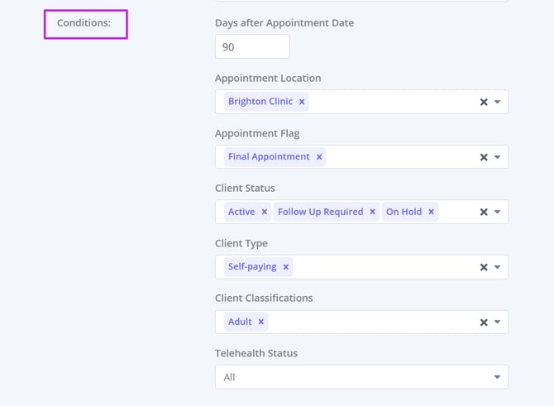The width and height of the screenshot is (554, 406).
Task: Open the Client Type dropdown arrow
Action: pos(498,267)
